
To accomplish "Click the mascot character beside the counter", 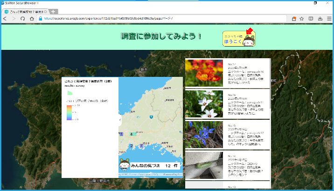I will 125,164.
